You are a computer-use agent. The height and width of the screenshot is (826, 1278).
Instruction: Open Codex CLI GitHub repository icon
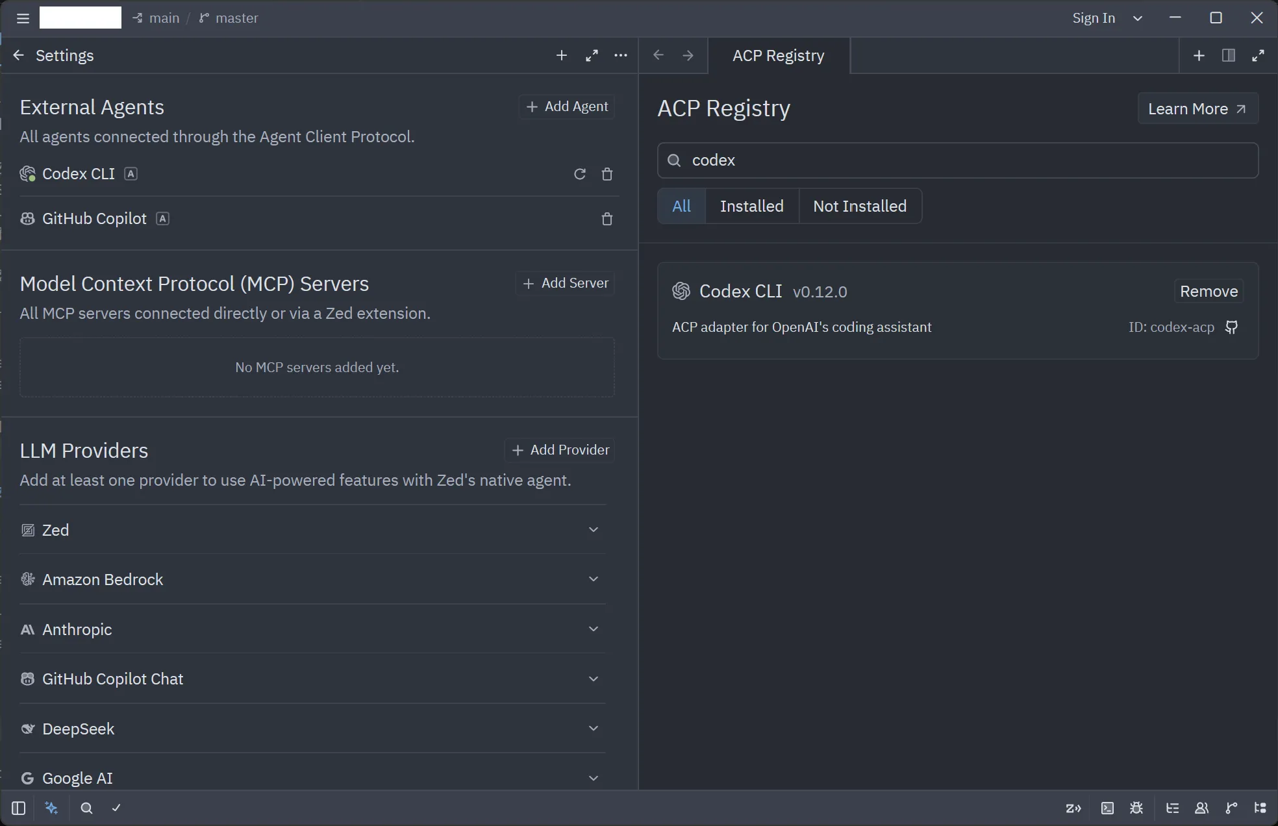tap(1231, 327)
